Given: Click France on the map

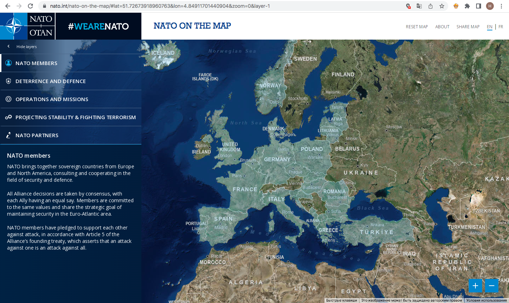Looking at the screenshot, I should point(245,190).
